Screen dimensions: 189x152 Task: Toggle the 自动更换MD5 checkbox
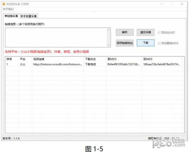click(x=159, y=43)
